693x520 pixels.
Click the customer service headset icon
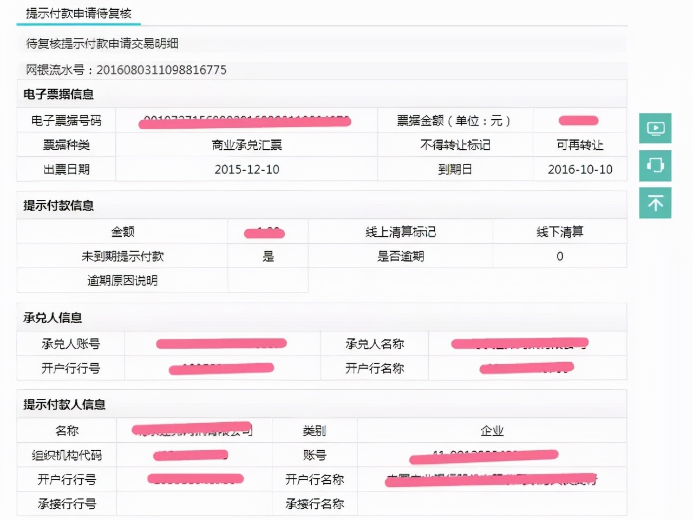pos(655,166)
